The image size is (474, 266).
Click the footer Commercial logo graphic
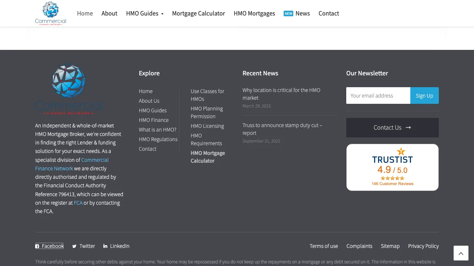69,89
